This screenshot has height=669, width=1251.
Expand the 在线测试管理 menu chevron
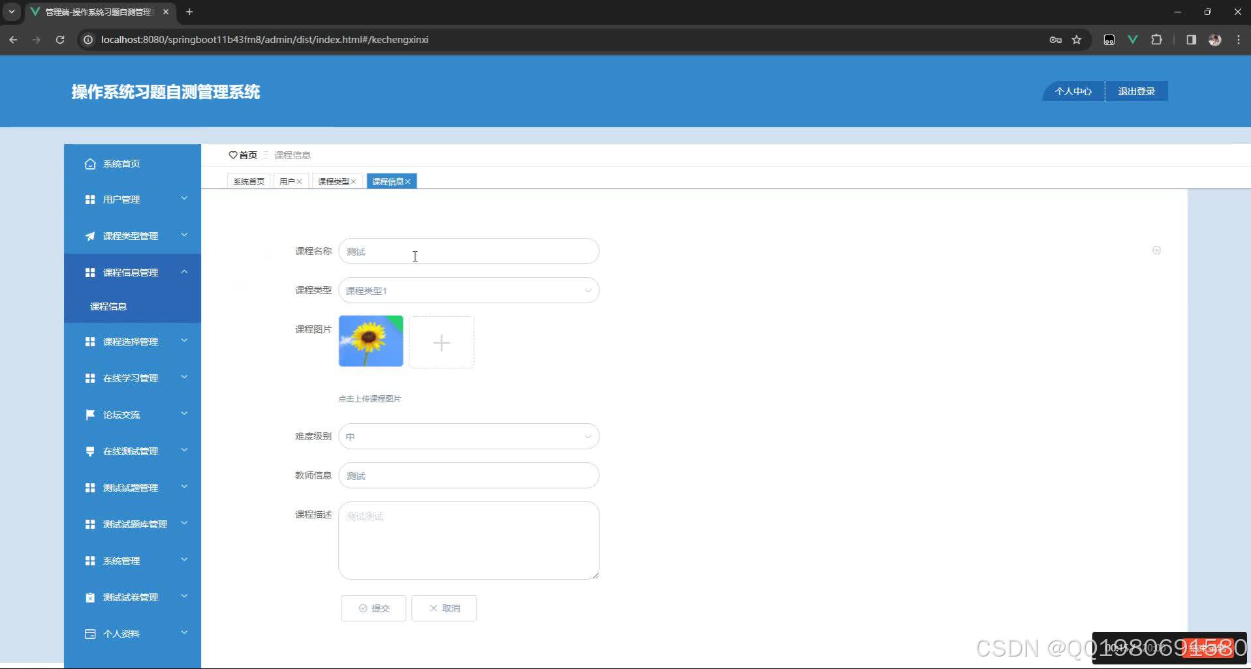click(x=184, y=450)
